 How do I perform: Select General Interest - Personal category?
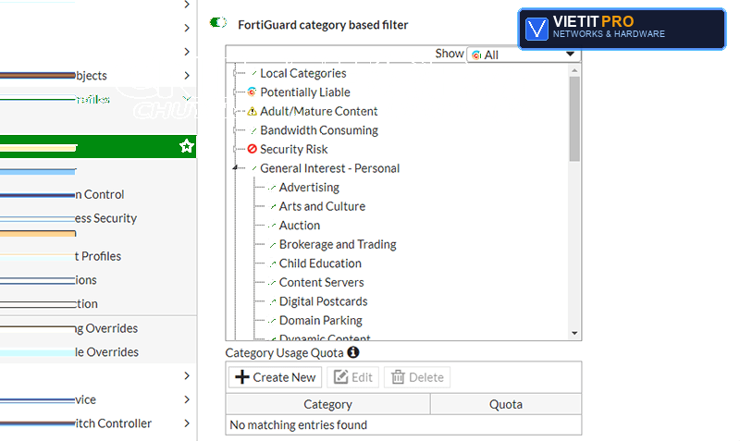click(x=330, y=168)
